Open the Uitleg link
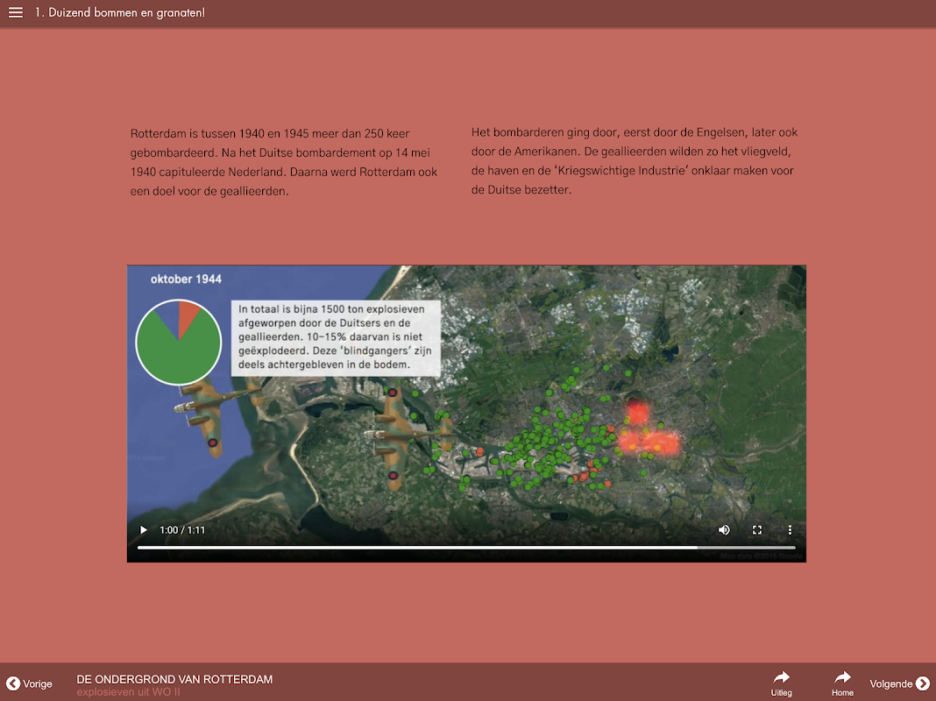The image size is (936, 701). (781, 683)
